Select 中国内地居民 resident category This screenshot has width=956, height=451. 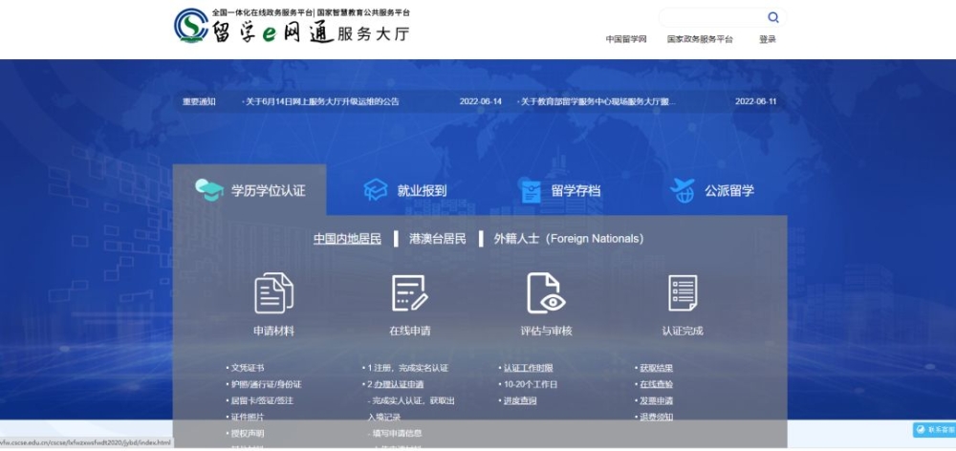[x=348, y=239]
